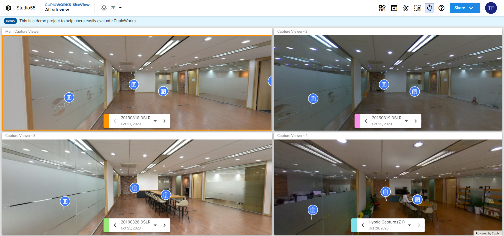This screenshot has width=504, height=236.
Task: Open leftmost annotation marker in Main Capture Viewer
Action: pos(69,98)
